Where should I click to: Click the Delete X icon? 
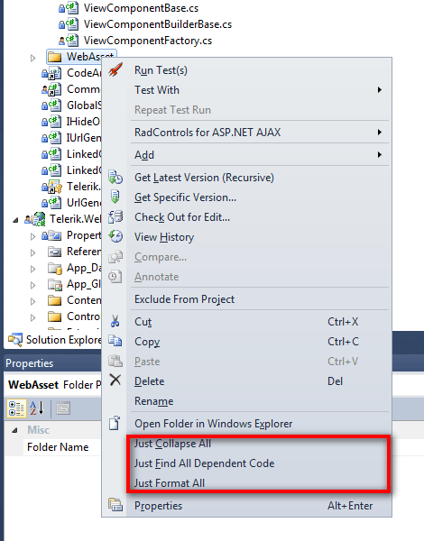click(115, 381)
